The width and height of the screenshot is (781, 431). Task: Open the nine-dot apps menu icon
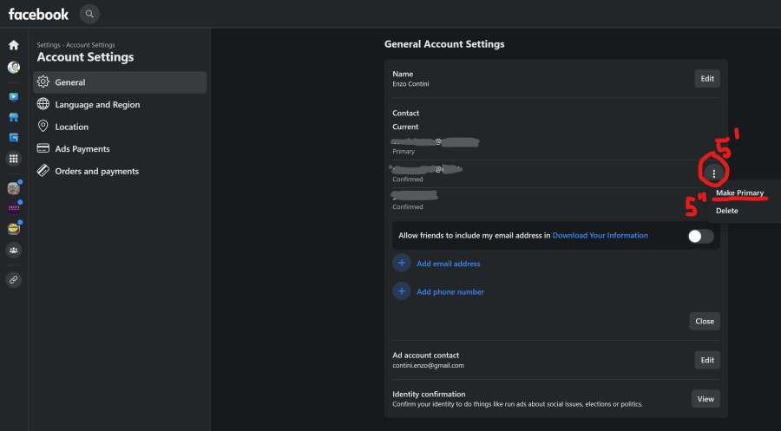[14, 159]
